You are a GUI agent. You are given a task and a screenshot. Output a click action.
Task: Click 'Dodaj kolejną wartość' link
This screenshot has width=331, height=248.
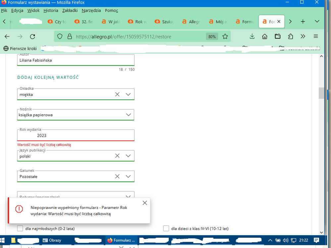click(x=48, y=77)
